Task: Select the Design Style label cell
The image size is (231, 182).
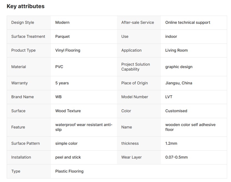Action: pyautogui.click(x=29, y=23)
